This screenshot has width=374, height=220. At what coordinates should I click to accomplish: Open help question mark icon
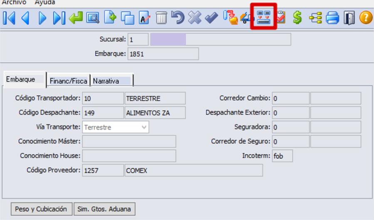pyautogui.click(x=366, y=17)
